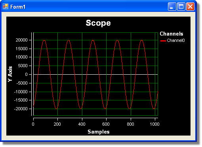
Task: Maximize the Form1 window
Action: (x=181, y=6)
